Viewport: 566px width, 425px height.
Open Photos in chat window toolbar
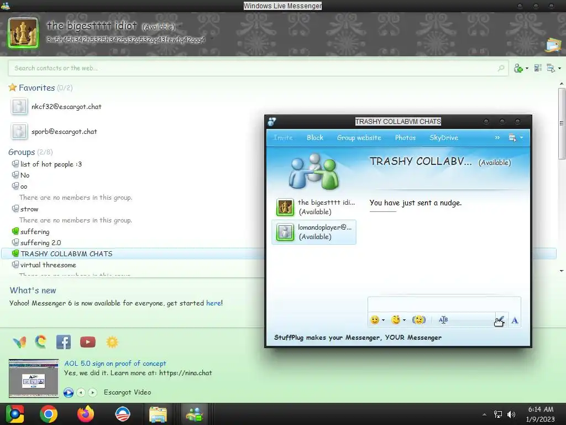(405, 138)
